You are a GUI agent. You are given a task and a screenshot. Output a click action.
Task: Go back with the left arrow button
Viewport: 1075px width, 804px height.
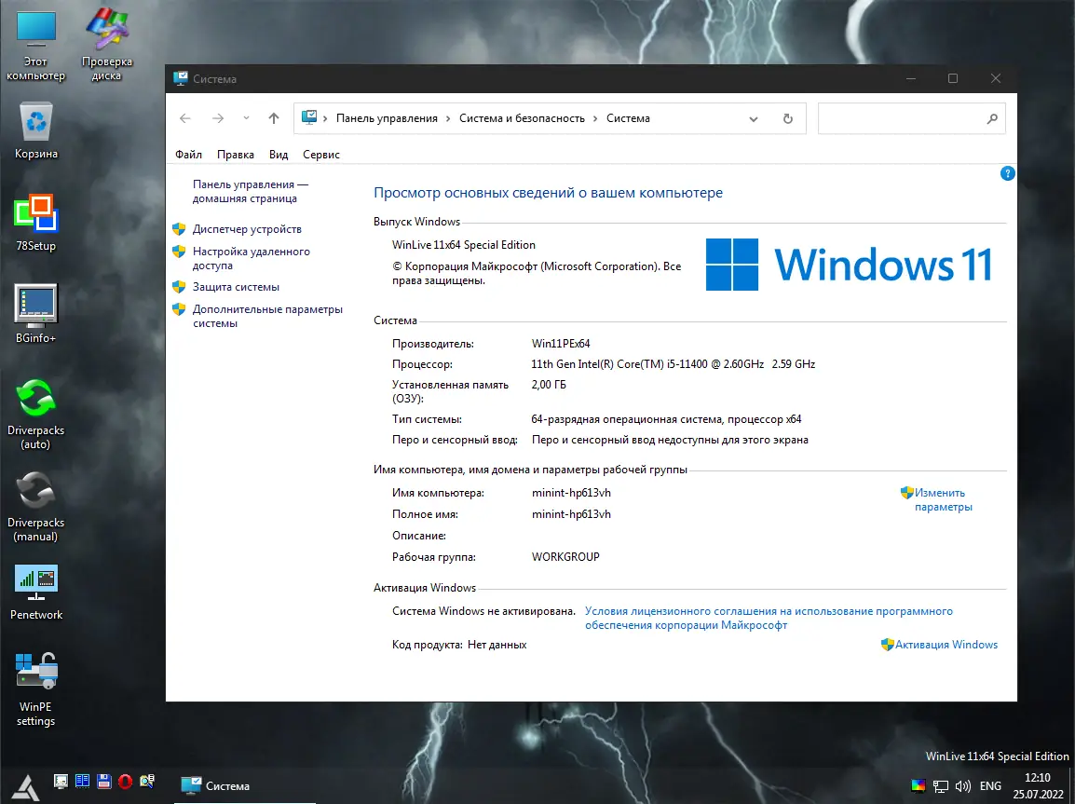pyautogui.click(x=185, y=118)
